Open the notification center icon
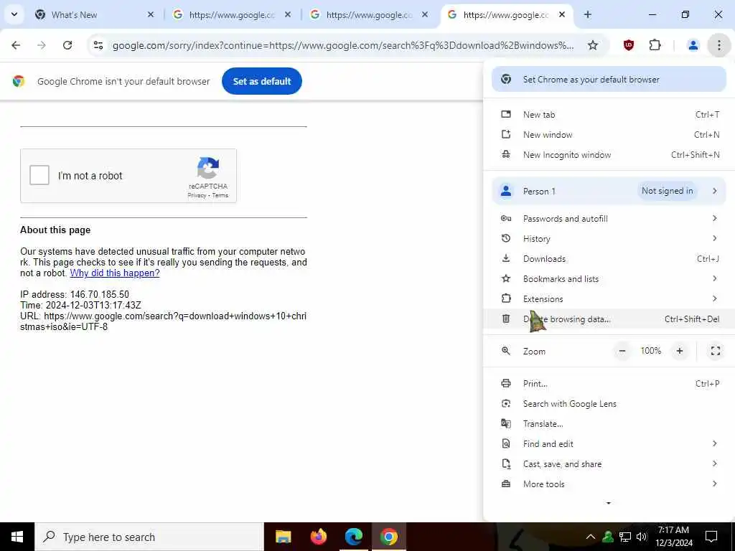The image size is (735, 551). [x=711, y=537]
